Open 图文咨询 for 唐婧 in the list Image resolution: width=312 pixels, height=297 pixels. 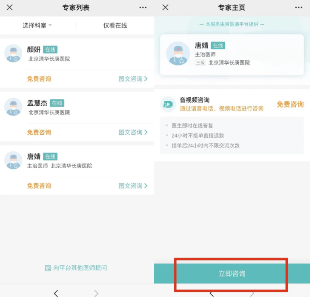point(133,186)
